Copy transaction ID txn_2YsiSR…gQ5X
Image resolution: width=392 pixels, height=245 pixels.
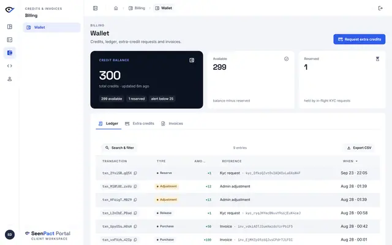(135, 173)
